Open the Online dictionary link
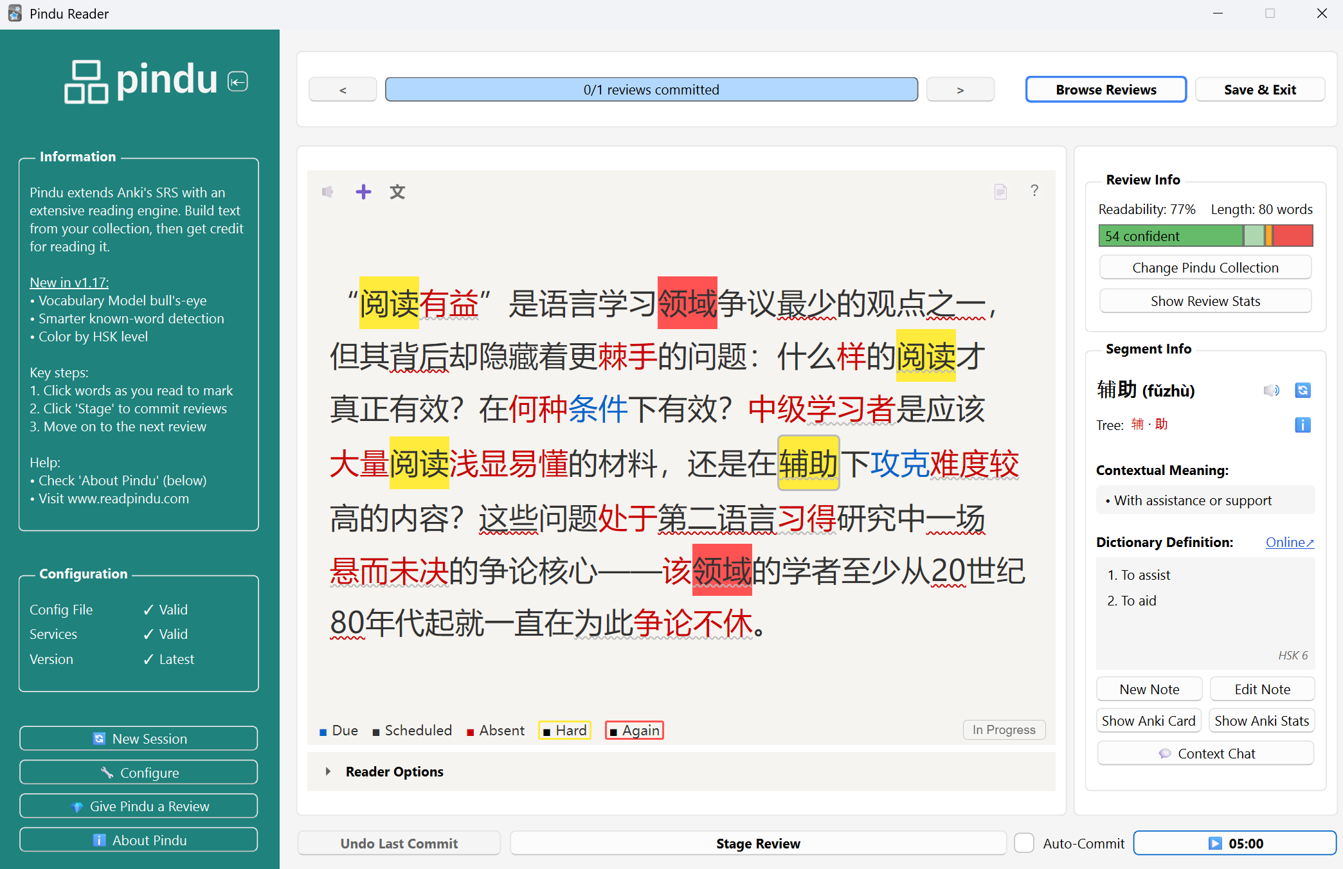1343x869 pixels. point(1290,542)
